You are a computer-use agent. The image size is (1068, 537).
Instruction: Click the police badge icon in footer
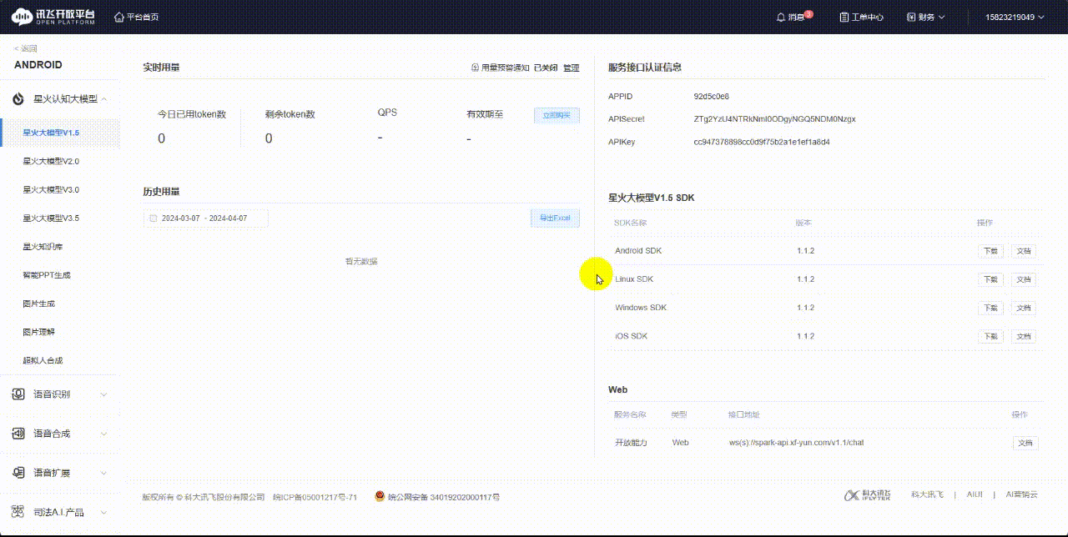(380, 497)
